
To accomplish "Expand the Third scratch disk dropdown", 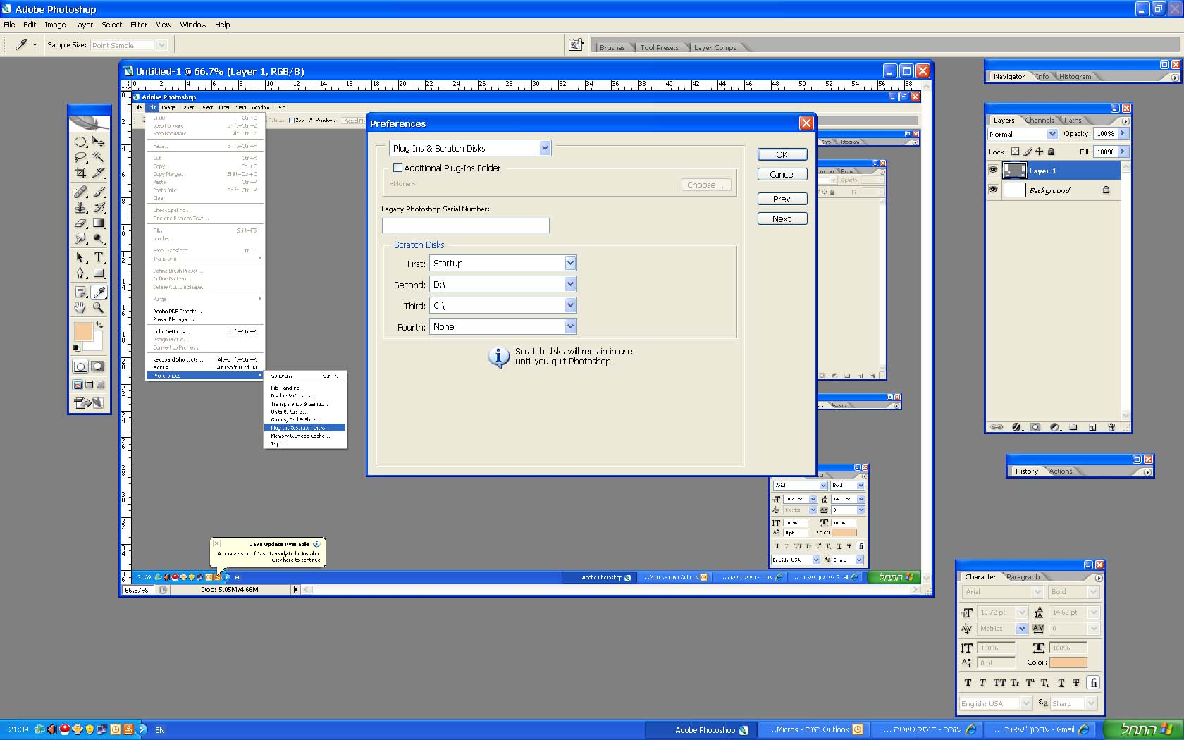I will click(571, 305).
